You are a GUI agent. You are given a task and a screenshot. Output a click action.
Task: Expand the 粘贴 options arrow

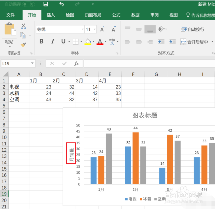(x=10, y=47)
